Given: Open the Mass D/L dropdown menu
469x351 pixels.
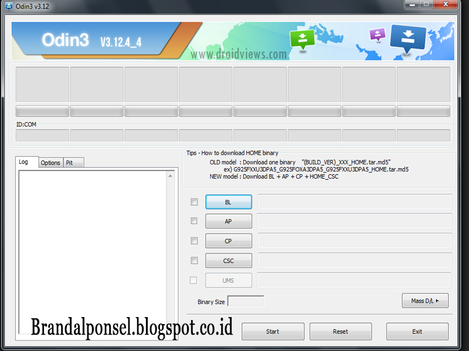Looking at the screenshot, I should coord(425,301).
